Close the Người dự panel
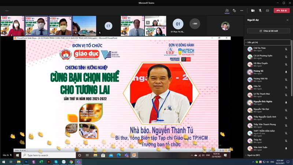The width and height of the screenshot is (293, 165). click(287, 20)
